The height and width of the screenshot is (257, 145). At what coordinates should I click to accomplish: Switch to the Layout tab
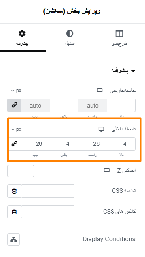(119, 38)
